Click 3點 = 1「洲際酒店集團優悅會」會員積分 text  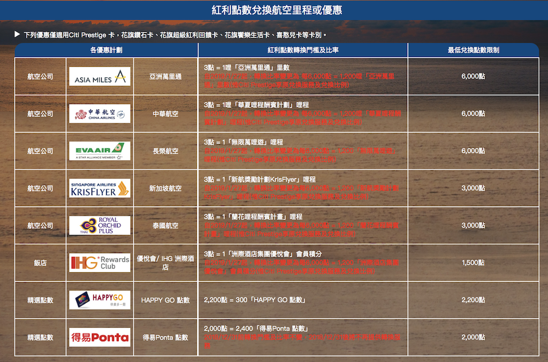click(x=263, y=254)
